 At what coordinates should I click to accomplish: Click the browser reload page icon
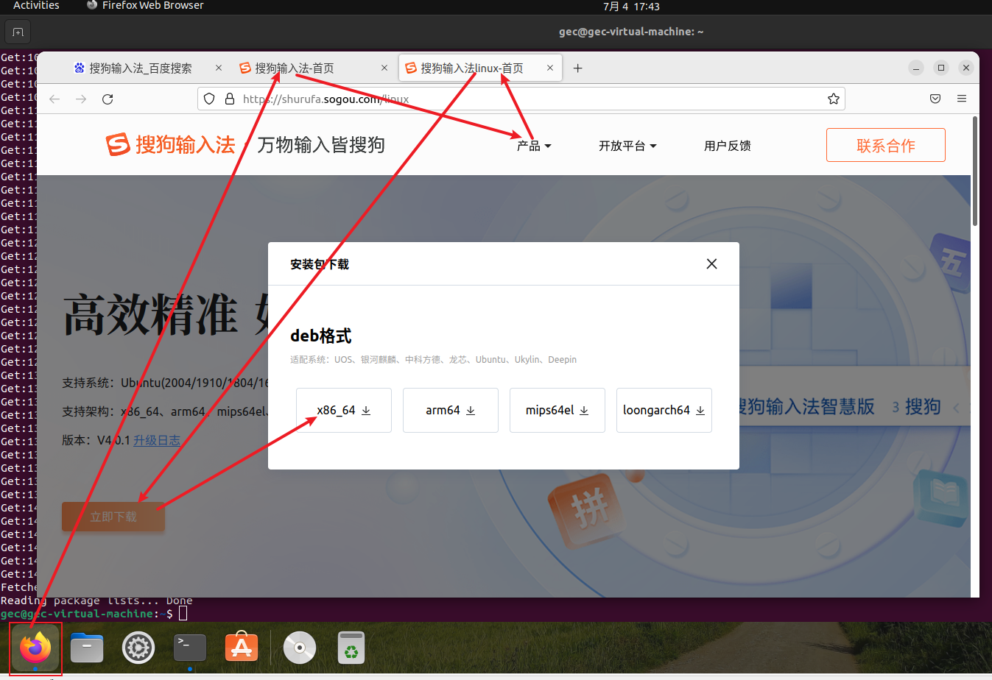(x=108, y=99)
